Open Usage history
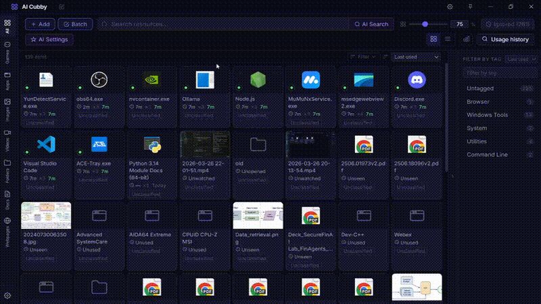The width and height of the screenshot is (541, 304). click(x=505, y=39)
